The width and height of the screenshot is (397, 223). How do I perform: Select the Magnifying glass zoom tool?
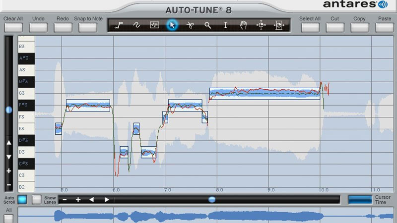208,25
